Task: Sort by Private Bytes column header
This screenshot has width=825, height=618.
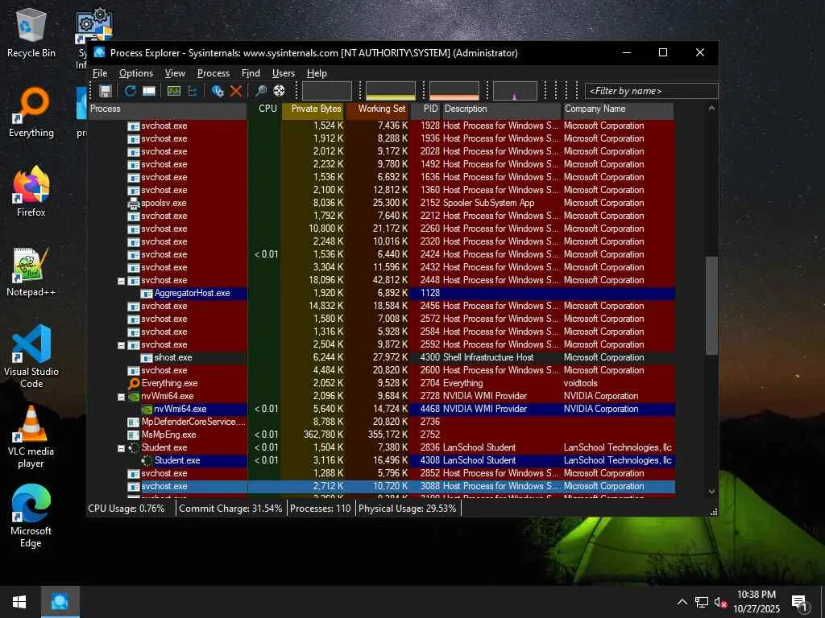Action: click(x=313, y=109)
